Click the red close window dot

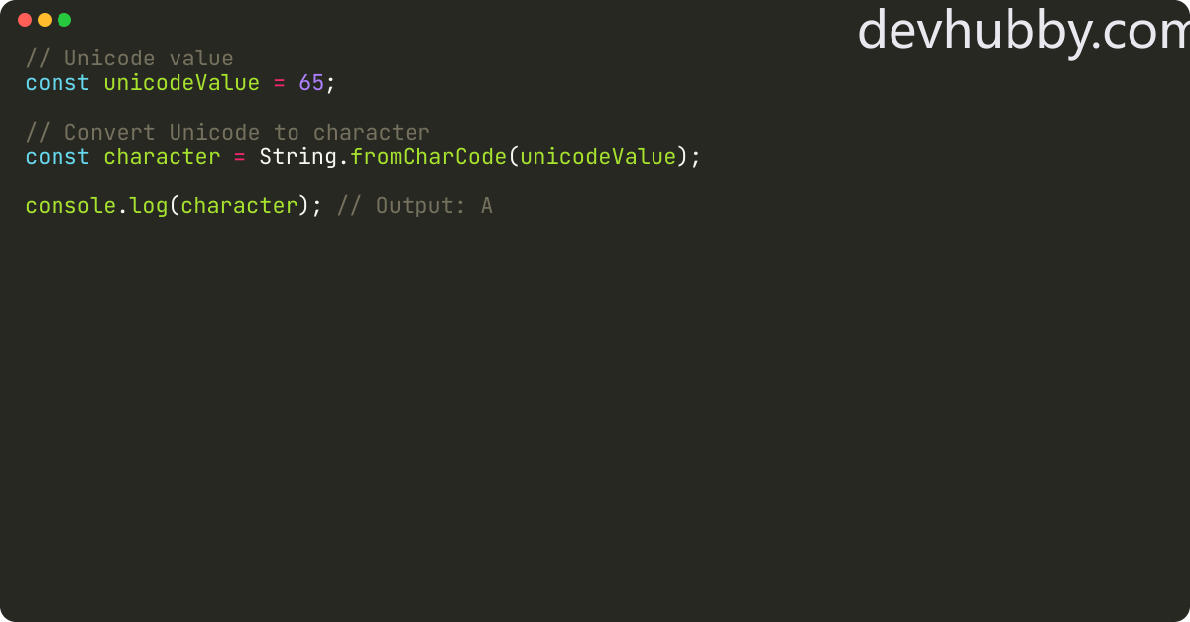pos(25,20)
